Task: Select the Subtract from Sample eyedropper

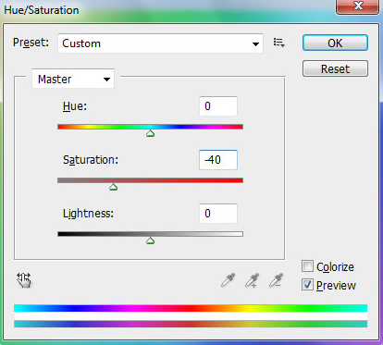Action: click(276, 280)
